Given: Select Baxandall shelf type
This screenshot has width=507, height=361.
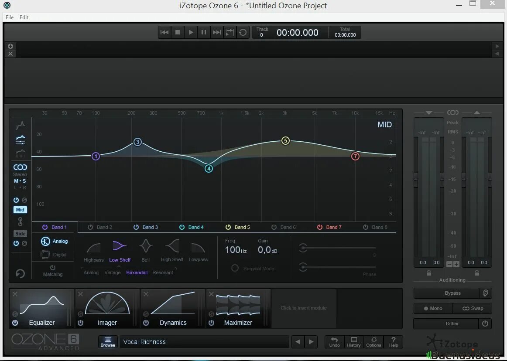Looking at the screenshot, I should [x=137, y=272].
